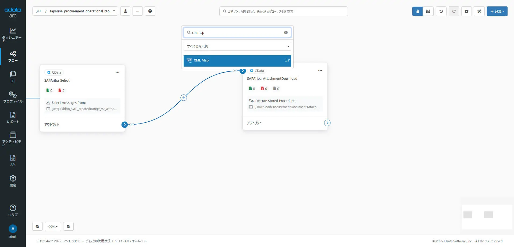Take a snapshot with the camera button
This screenshot has height=247, width=514.
[x=466, y=11]
